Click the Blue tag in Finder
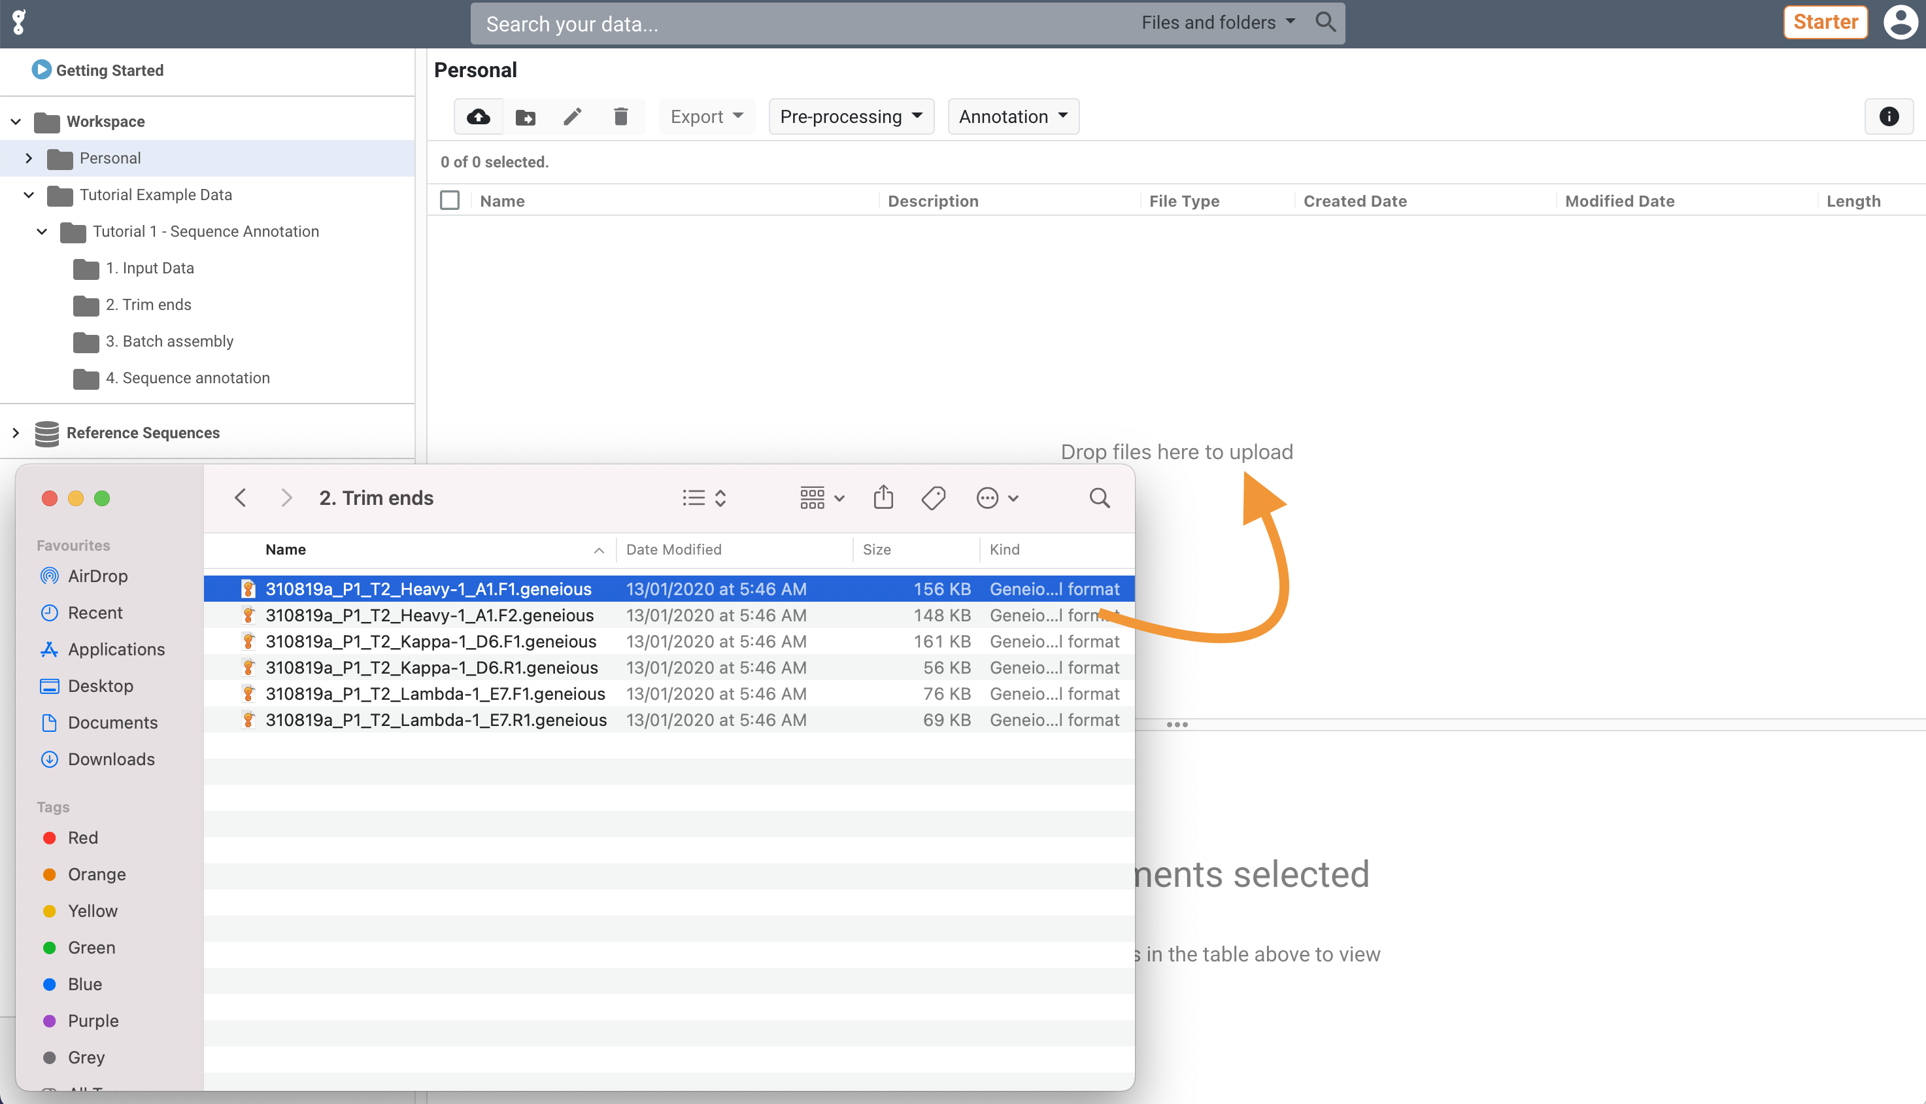Screen dimensions: 1926x1104 tap(73, 984)
